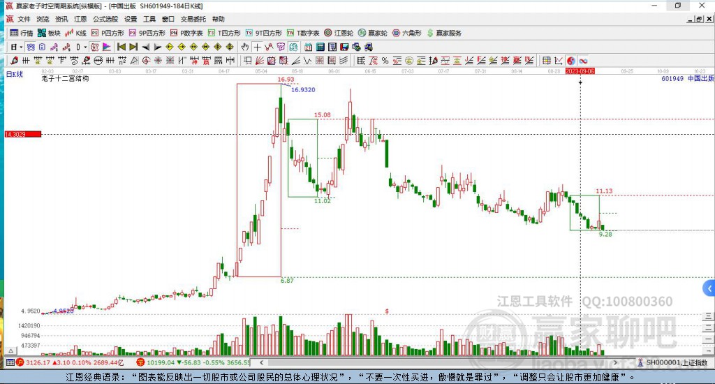The width and height of the screenshot is (715, 384).
Task: Click the gold 金 circle tool
Action: point(409,61)
